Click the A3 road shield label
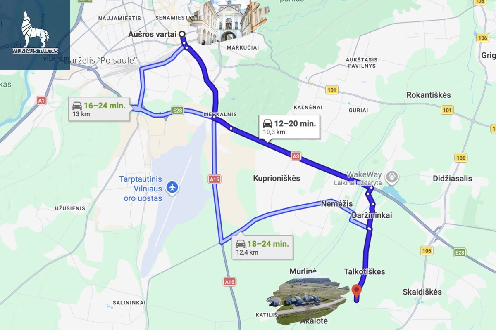Image resolution: width=496 pixels, height=330 pixels. coord(296,156)
